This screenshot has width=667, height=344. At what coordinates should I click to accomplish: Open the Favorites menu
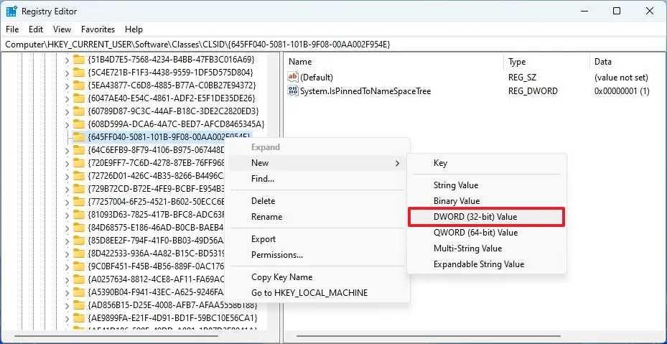[x=98, y=29]
